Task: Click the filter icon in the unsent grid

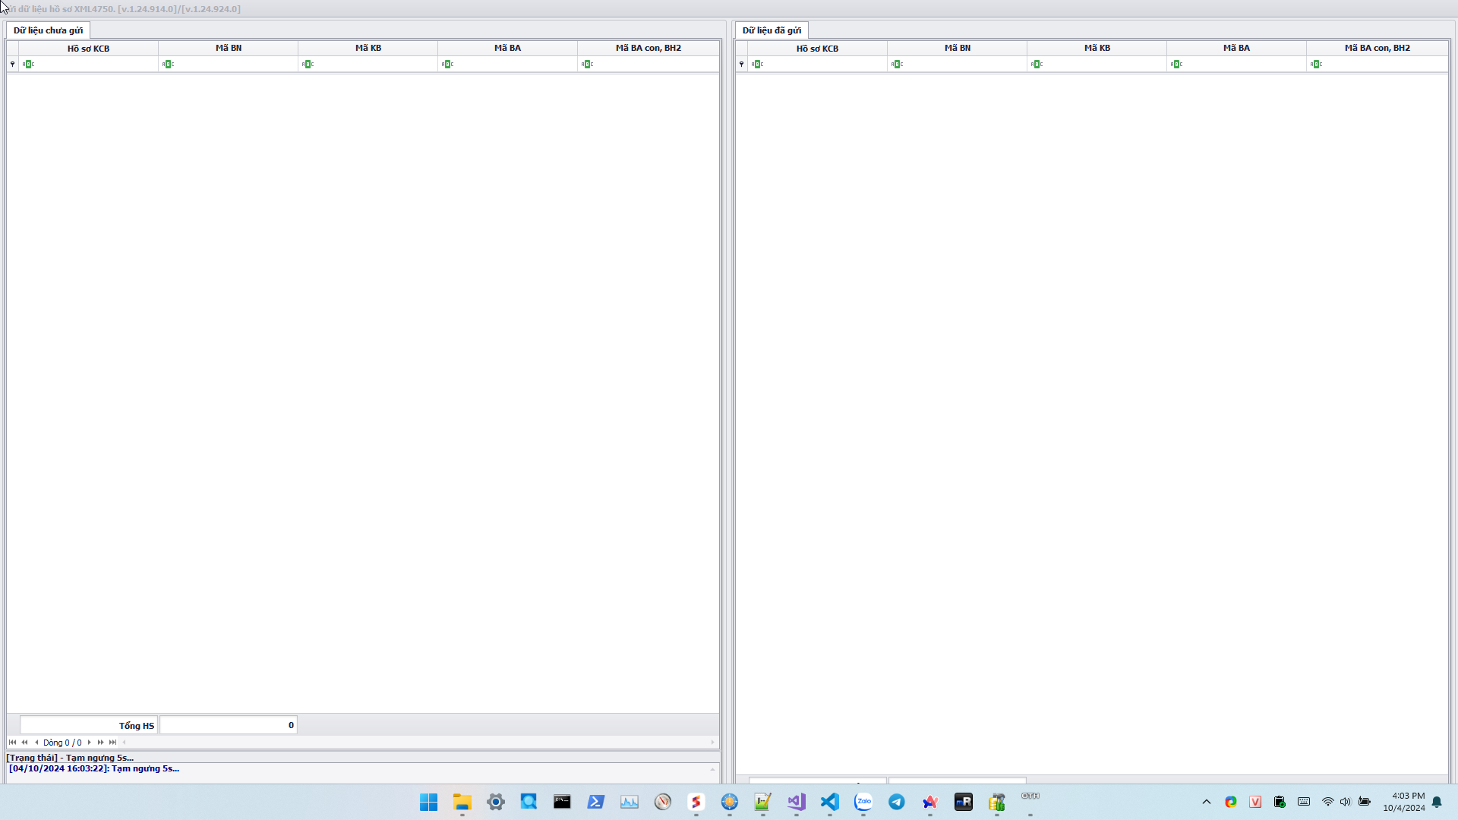Action: click(x=12, y=65)
